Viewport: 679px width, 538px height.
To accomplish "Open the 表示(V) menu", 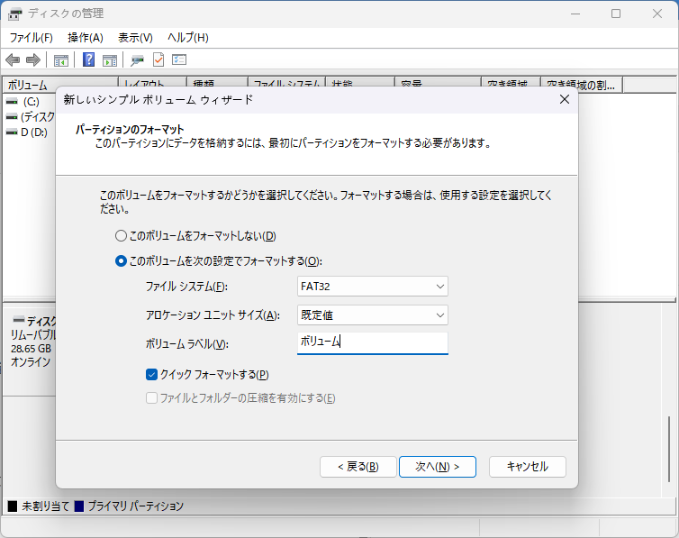I will click(x=136, y=38).
